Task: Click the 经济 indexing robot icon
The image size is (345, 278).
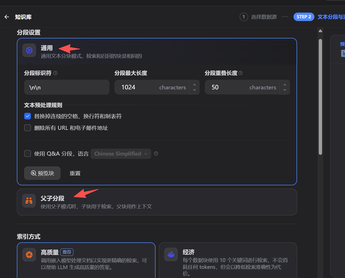Action: 171,254
